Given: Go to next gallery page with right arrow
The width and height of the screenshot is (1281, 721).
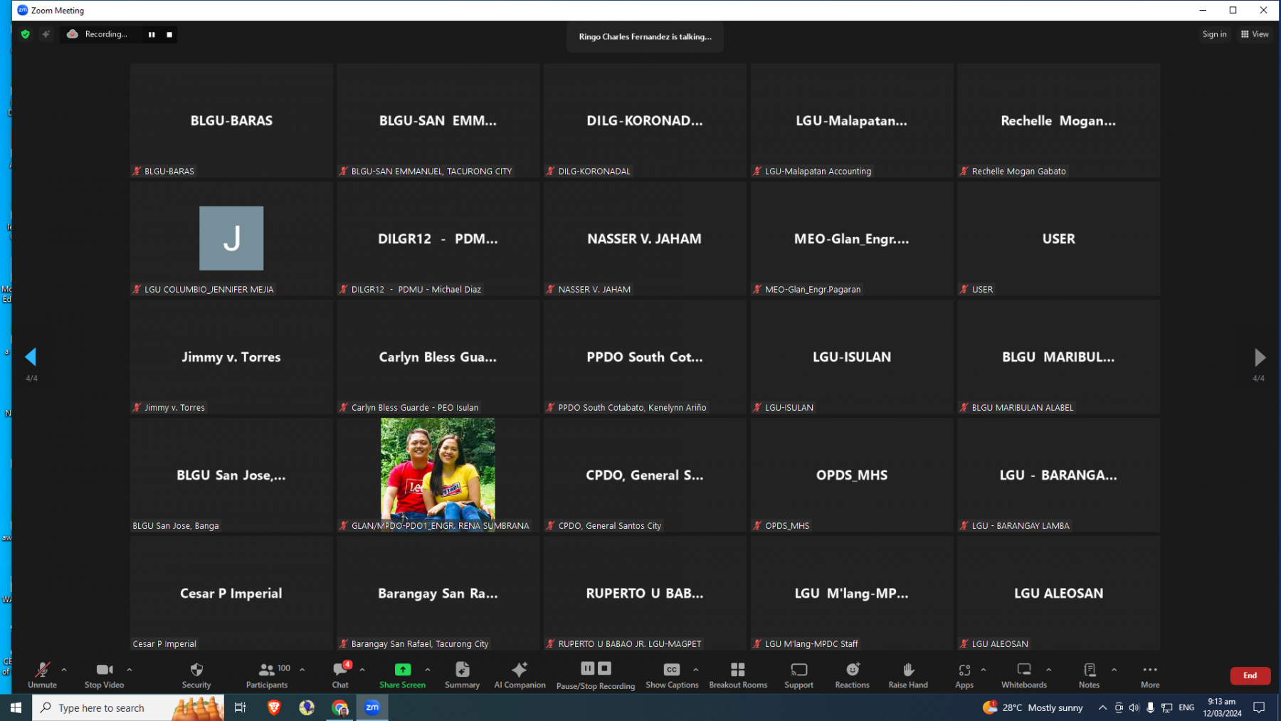Looking at the screenshot, I should pyautogui.click(x=1260, y=357).
